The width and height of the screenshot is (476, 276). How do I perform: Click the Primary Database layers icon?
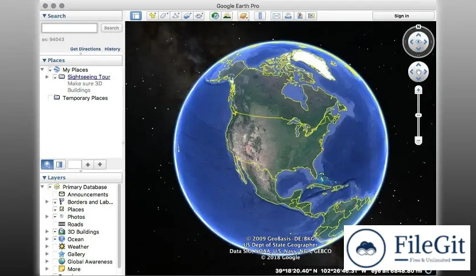pyautogui.click(x=57, y=186)
